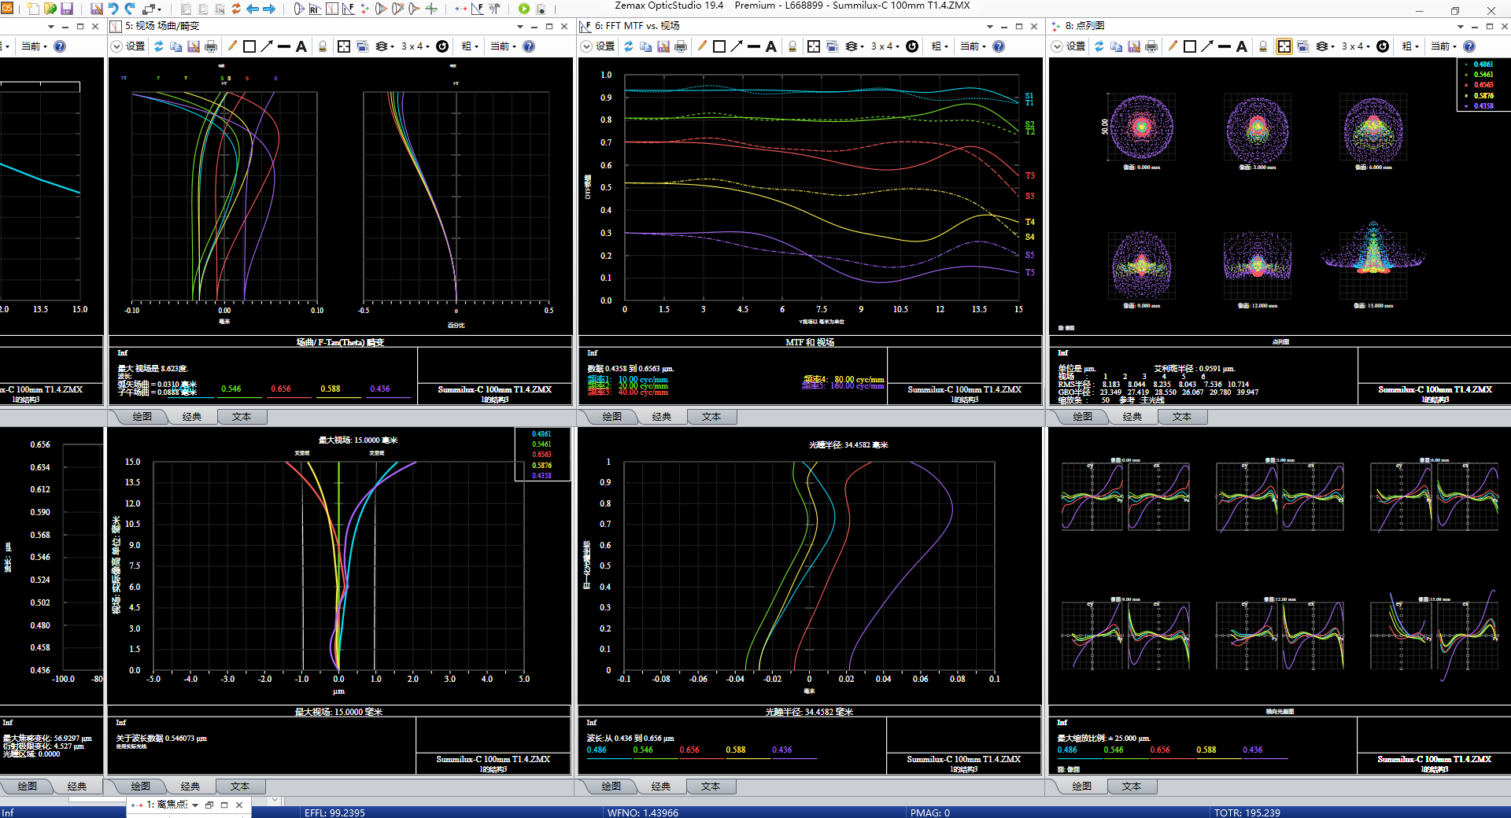Viewport: 1511px width, 818px height.
Task: Open help for the spot diagram window
Action: (1469, 46)
